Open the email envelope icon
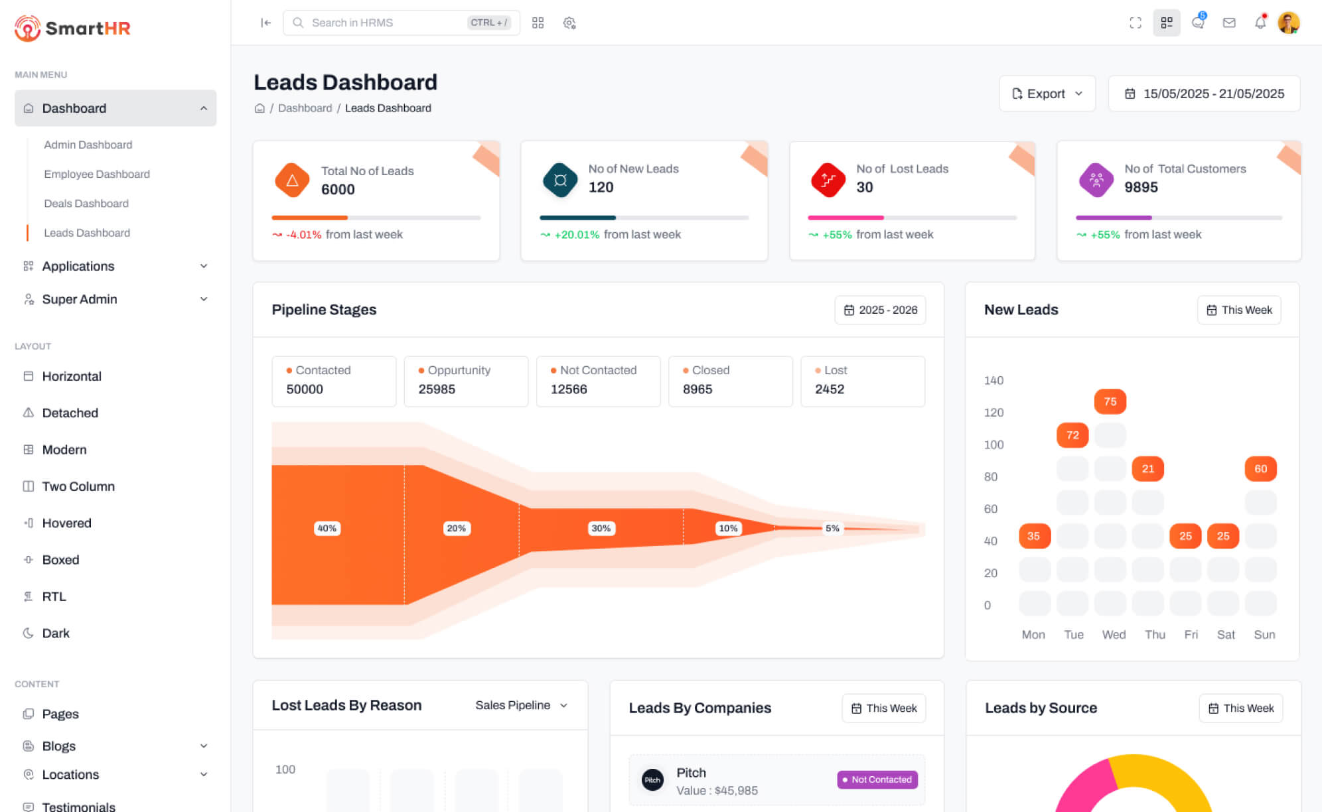This screenshot has height=812, width=1322. click(1229, 23)
